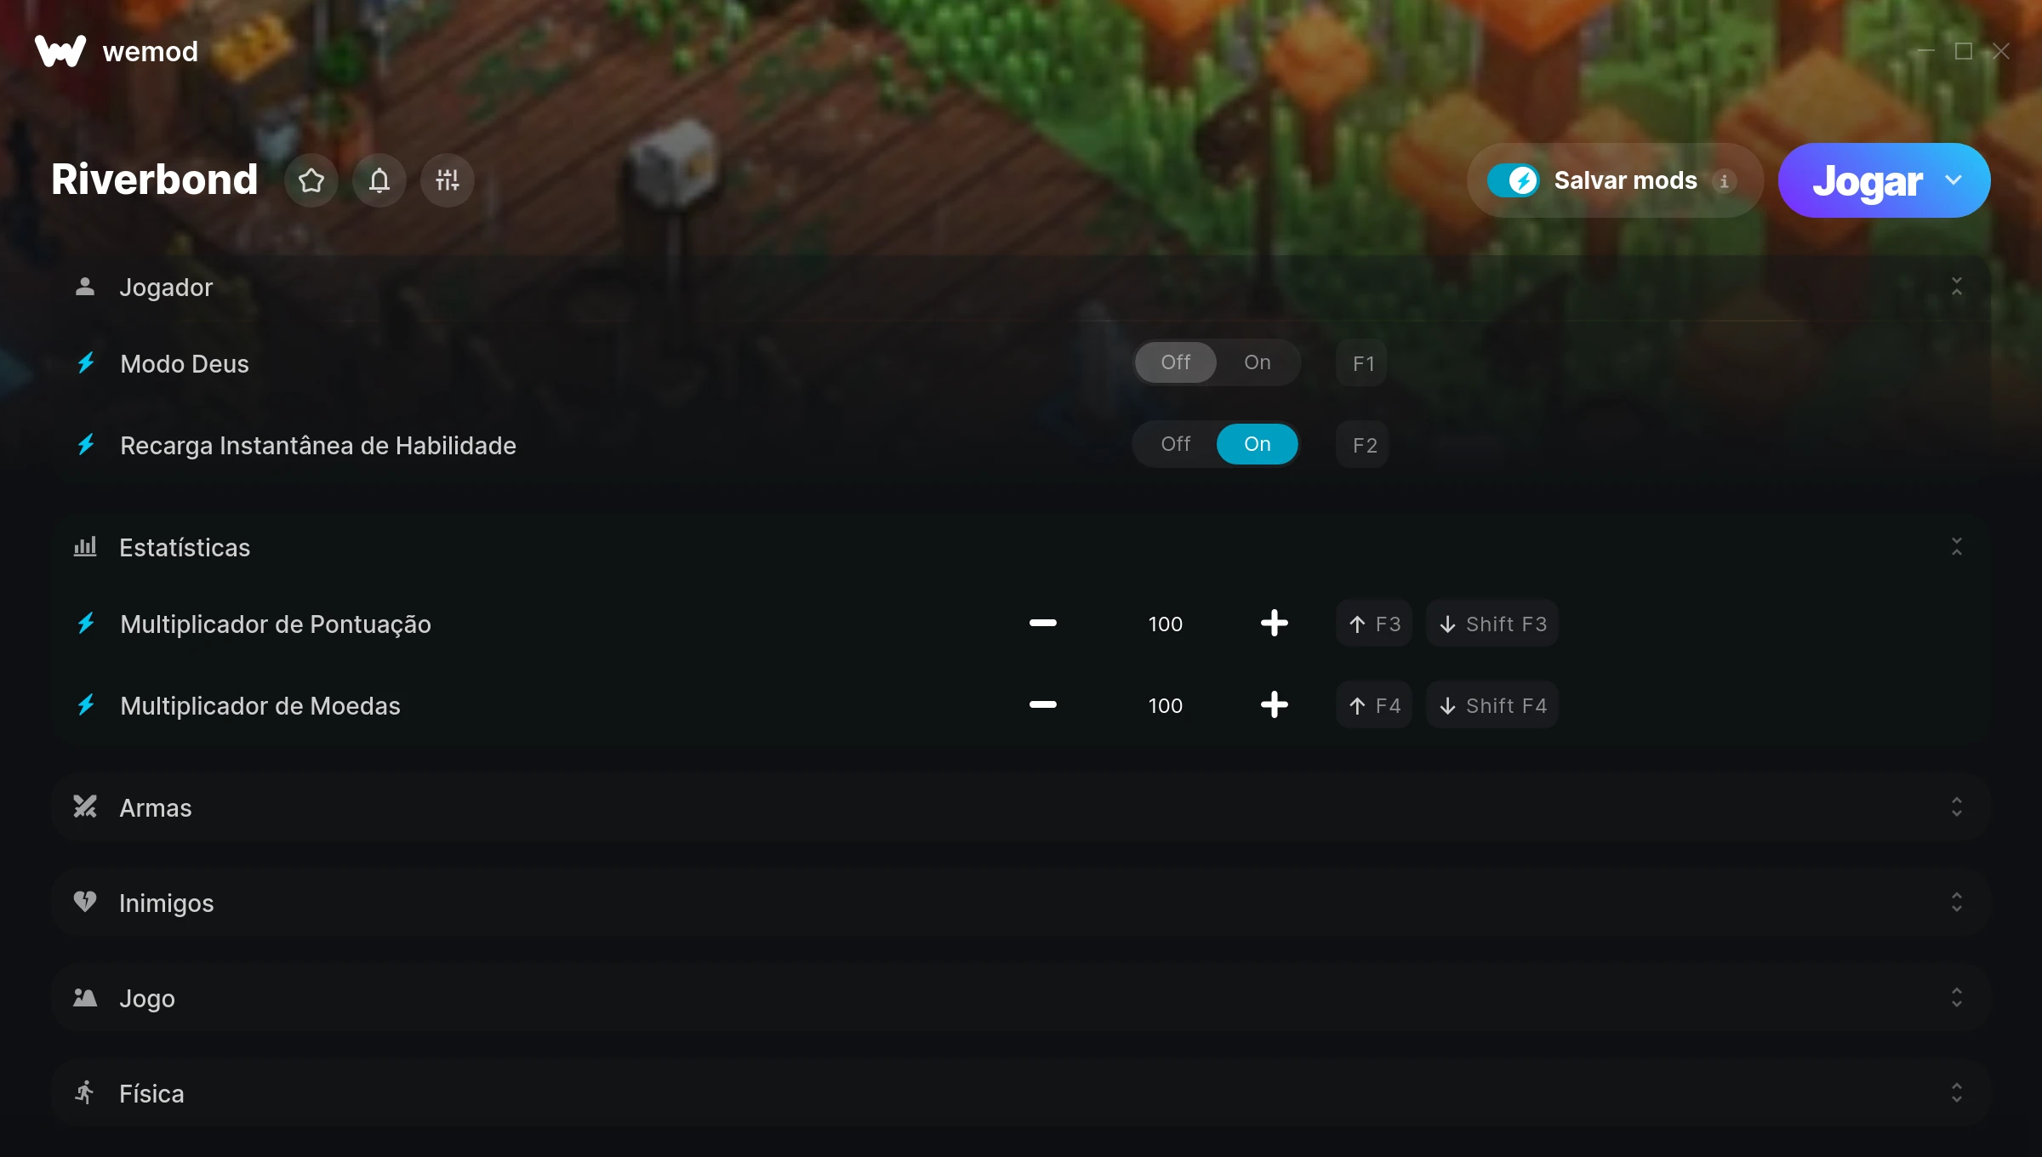Click the info icon next to Salvar mods

point(1724,181)
